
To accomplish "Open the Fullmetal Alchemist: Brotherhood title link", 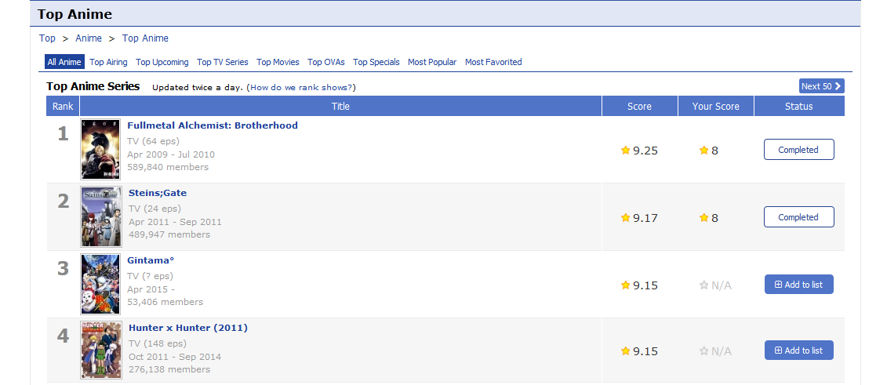I will (x=212, y=125).
